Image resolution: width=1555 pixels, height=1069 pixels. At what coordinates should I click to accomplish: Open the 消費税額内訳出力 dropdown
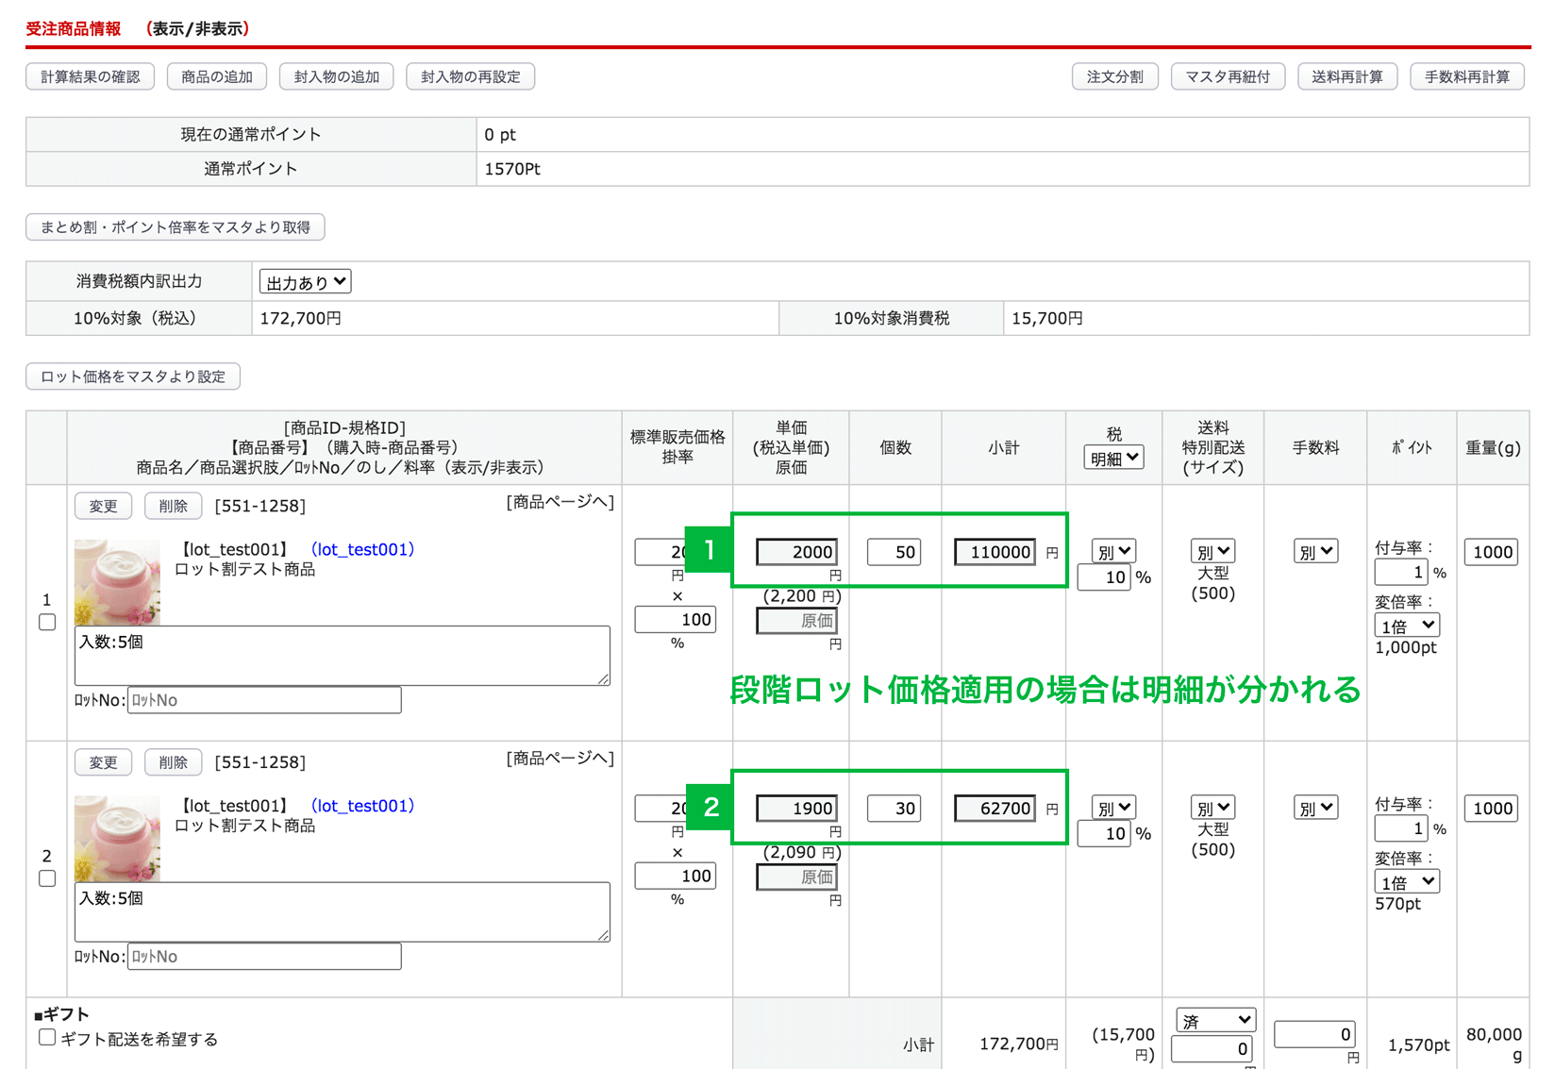[x=305, y=282]
